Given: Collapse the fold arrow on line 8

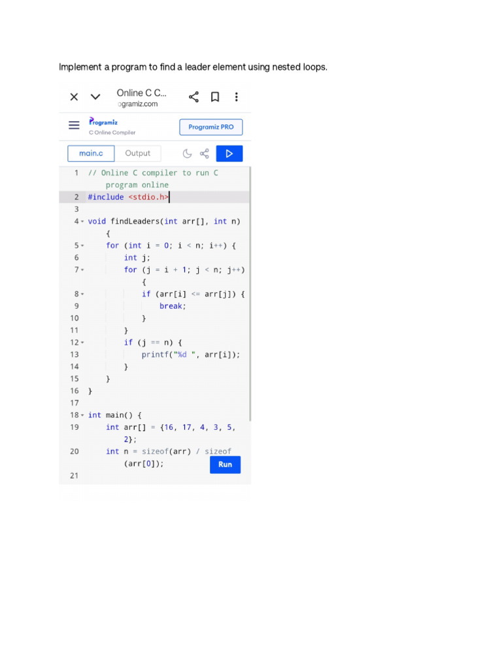Looking at the screenshot, I should tap(82, 294).
